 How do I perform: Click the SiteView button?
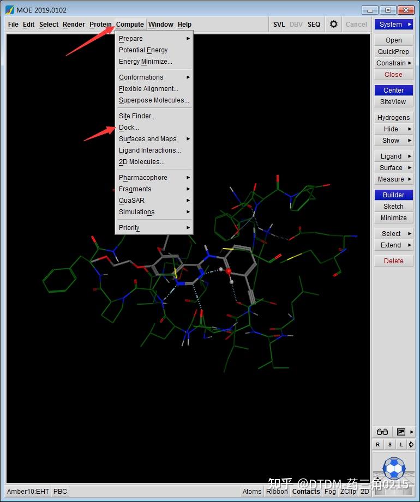(x=393, y=102)
